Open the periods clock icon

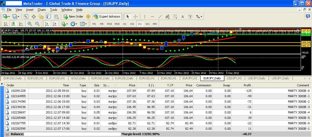73,24
